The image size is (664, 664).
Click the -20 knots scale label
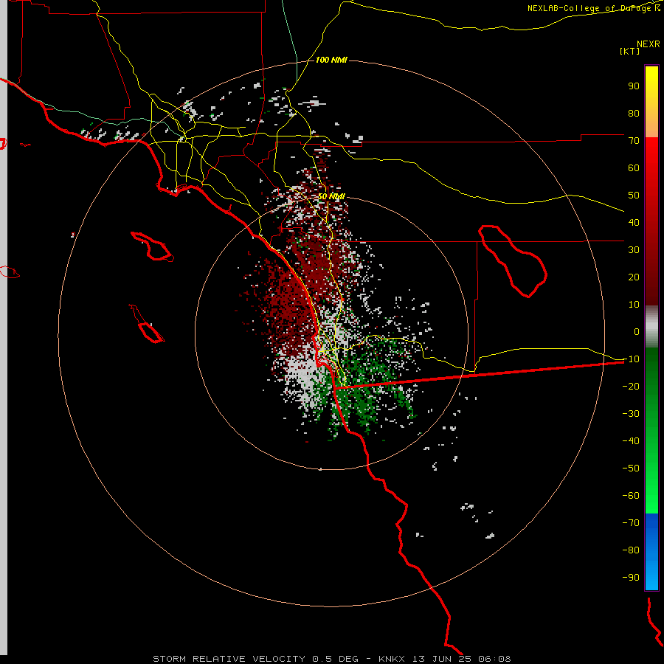click(x=631, y=386)
